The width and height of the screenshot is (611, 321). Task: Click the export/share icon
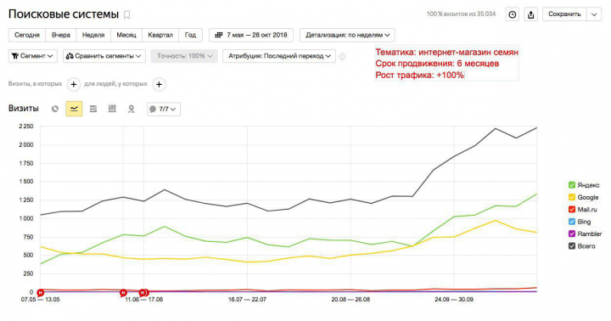click(530, 14)
